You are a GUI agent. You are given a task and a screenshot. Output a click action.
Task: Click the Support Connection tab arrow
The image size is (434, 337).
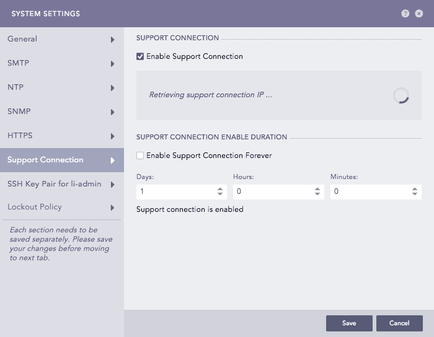pos(112,160)
